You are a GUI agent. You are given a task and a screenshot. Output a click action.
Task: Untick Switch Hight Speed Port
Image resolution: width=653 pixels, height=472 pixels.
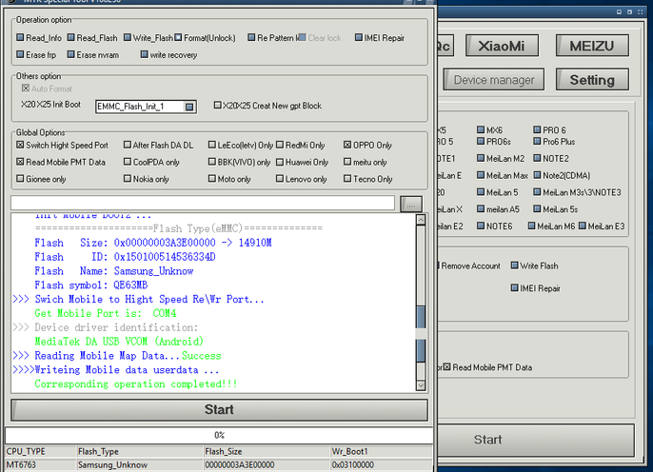point(20,145)
